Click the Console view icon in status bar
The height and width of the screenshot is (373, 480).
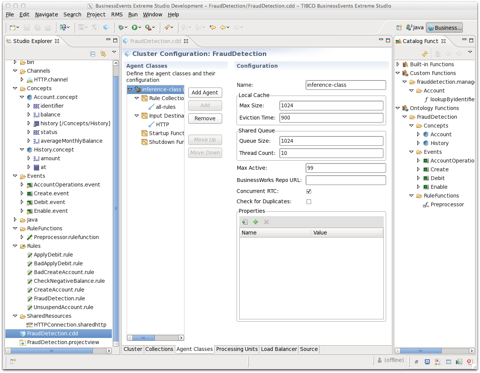(x=428, y=362)
